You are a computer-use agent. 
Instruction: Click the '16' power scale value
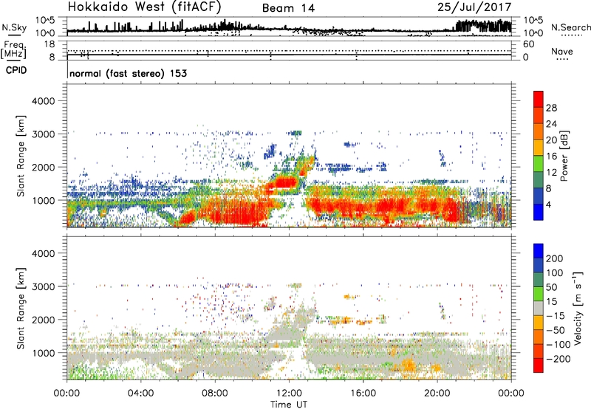point(551,157)
